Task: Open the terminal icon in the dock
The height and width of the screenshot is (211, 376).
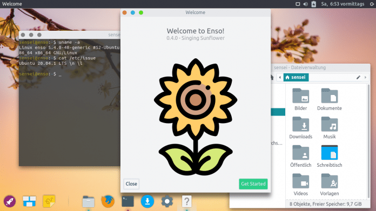Action: click(x=127, y=201)
